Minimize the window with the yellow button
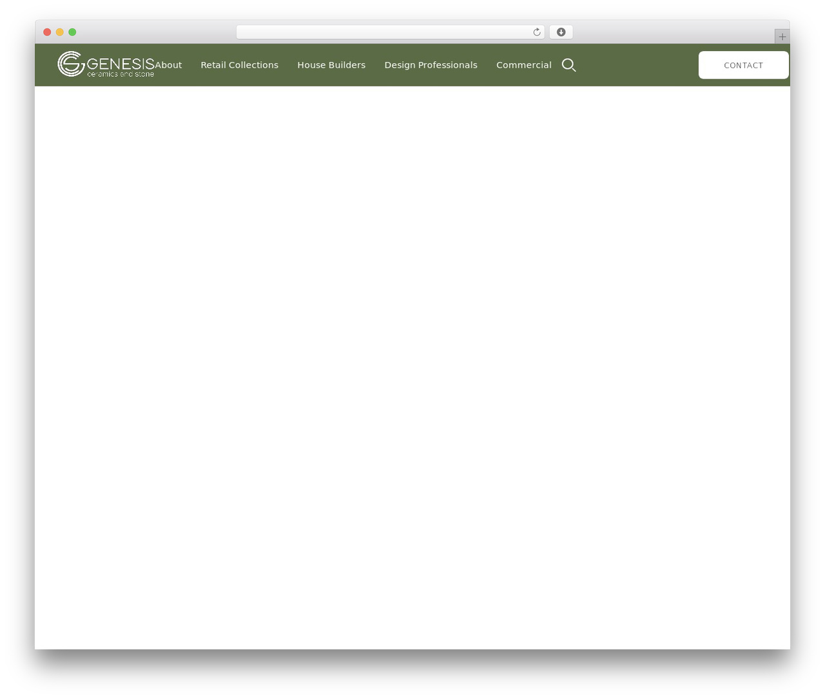The image size is (825, 699). click(x=60, y=32)
